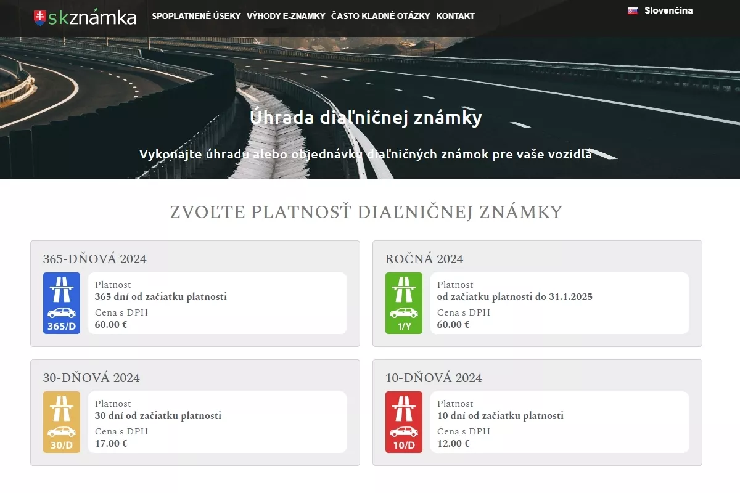This screenshot has width=740, height=493.
Task: Click the Úhrada diaľničnej známky hero title
Action: pos(366,118)
